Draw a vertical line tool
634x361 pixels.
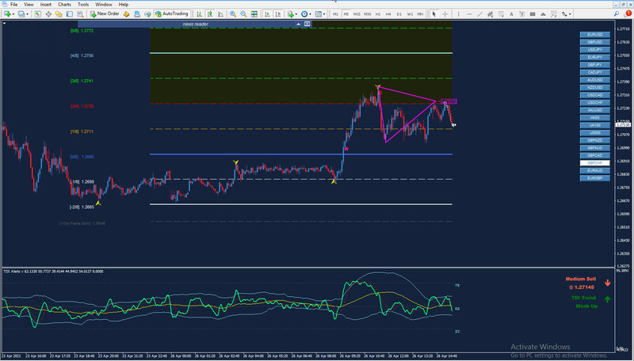pyautogui.click(x=459, y=14)
